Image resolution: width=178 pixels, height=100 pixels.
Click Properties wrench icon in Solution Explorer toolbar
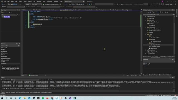(165, 12)
